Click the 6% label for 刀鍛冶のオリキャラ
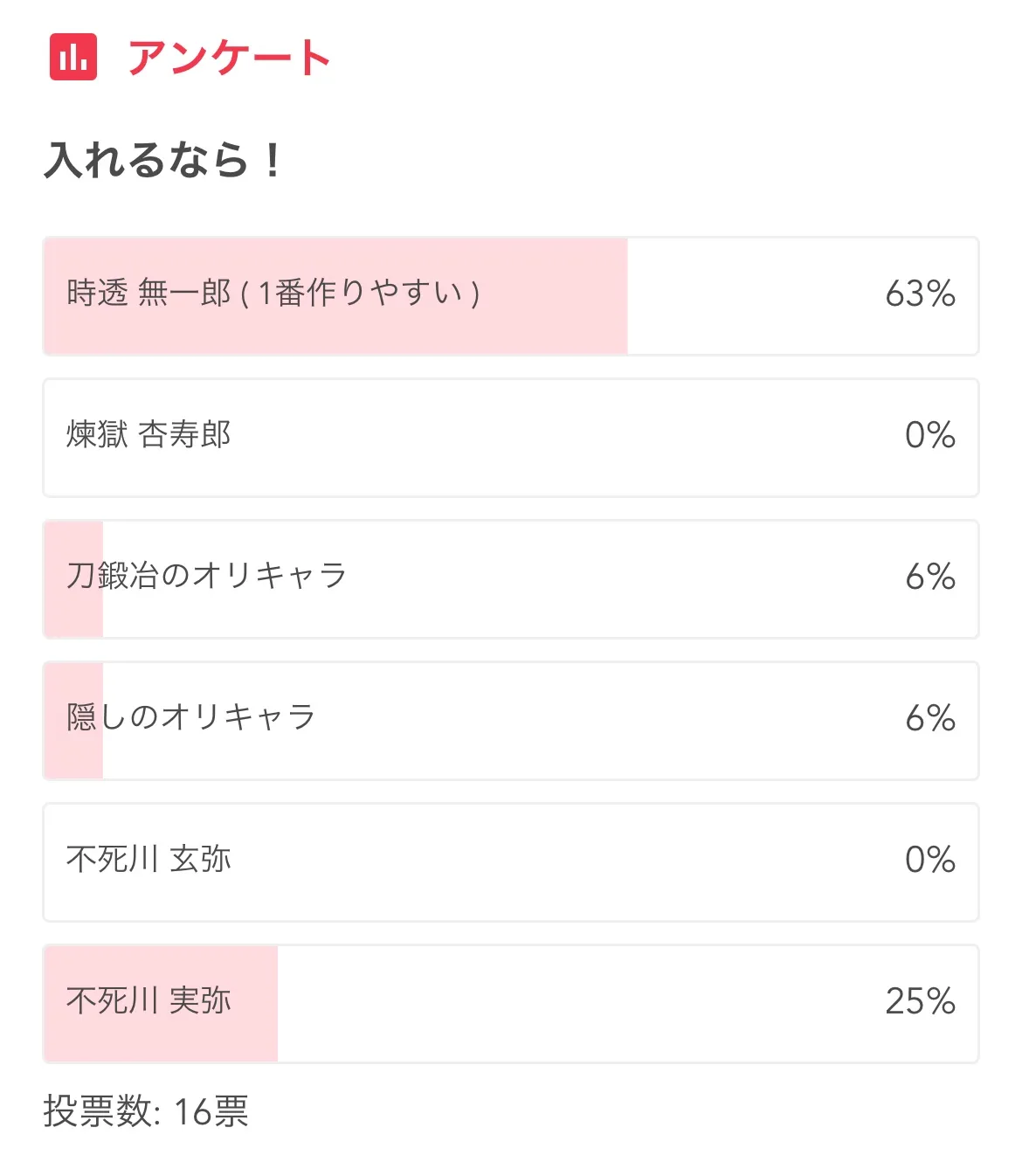This screenshot has width=1022, height=1169. point(929,577)
